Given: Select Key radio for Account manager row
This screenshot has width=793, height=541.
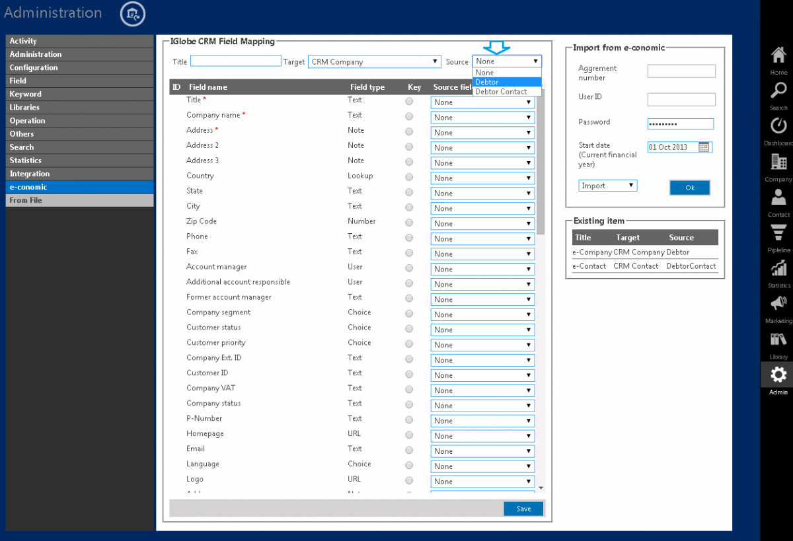Looking at the screenshot, I should click(409, 268).
